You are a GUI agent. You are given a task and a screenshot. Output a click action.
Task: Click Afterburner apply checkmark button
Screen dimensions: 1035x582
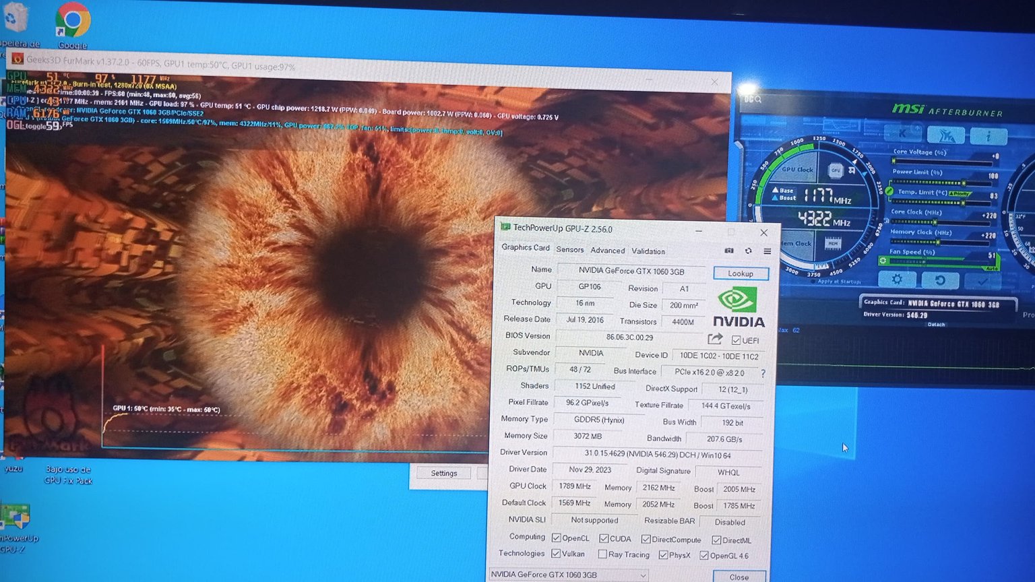point(982,281)
